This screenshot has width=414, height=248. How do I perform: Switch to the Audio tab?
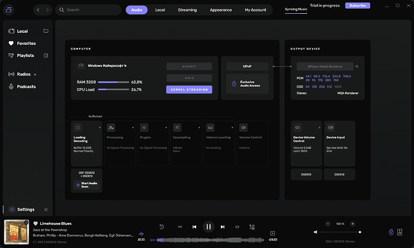click(137, 10)
